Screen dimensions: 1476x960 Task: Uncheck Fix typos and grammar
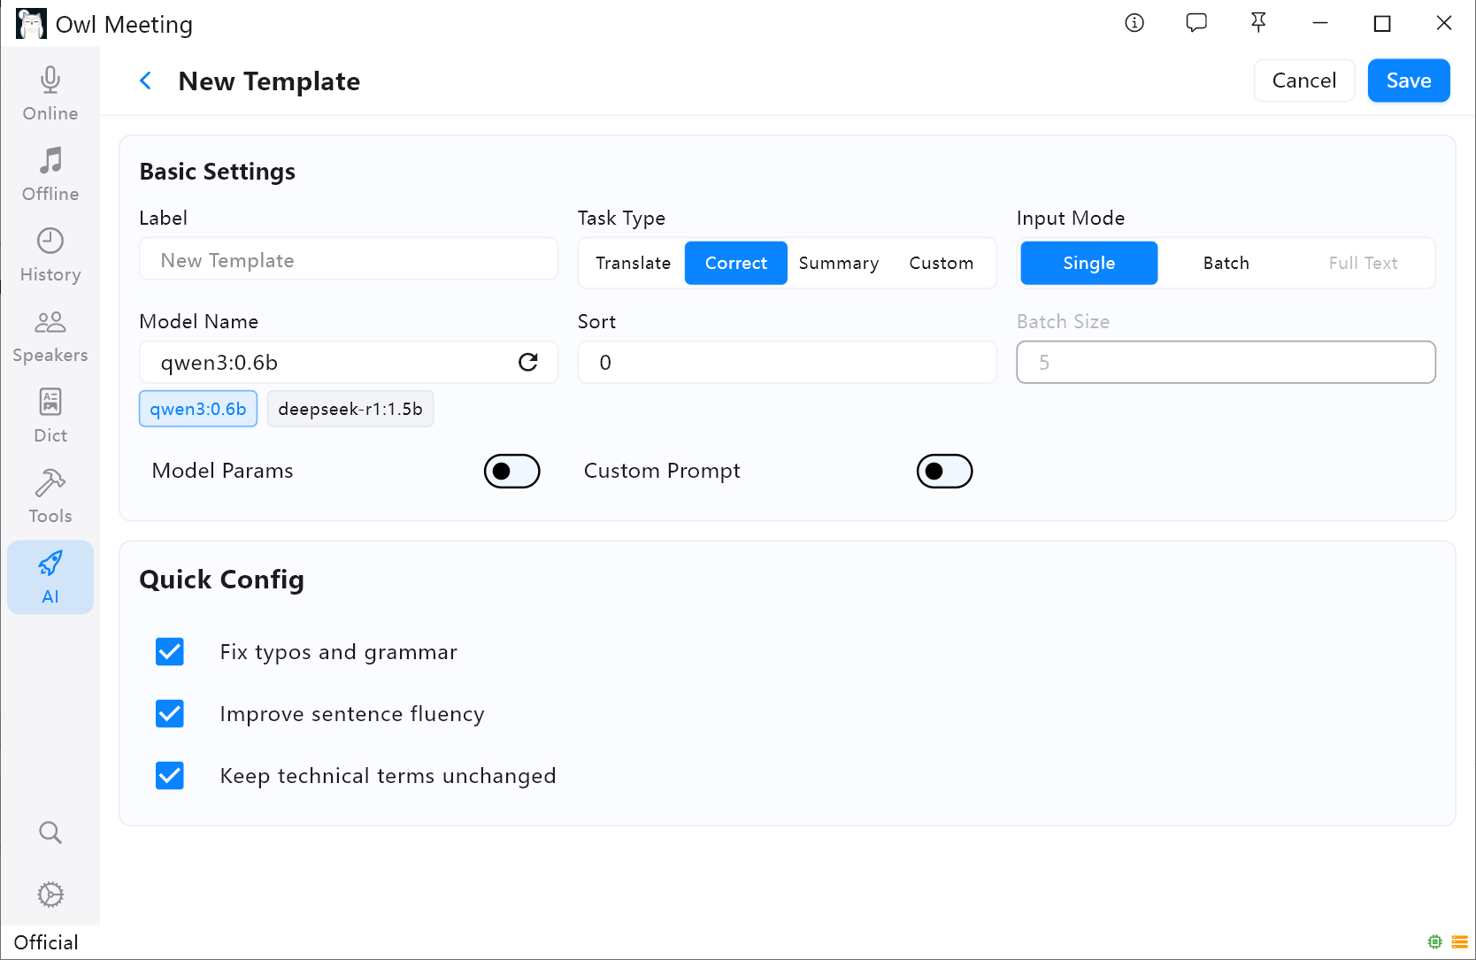(x=170, y=652)
